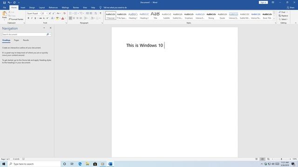Viewport: 298px width, 167px height.
Task: Open the File menu tab
Action: [5, 7]
